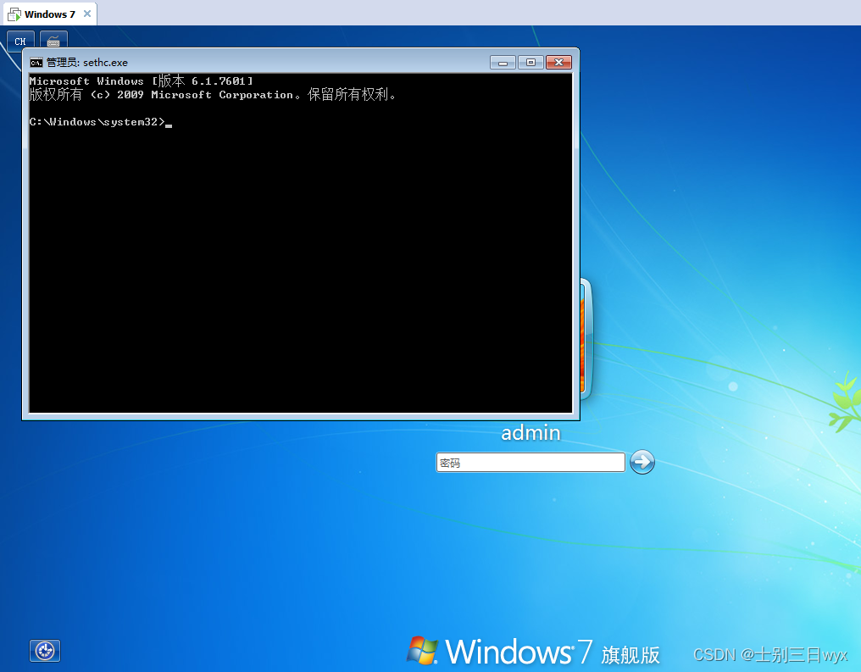Select the admin account picture tile
The height and width of the screenshot is (672, 861).
click(x=586, y=339)
